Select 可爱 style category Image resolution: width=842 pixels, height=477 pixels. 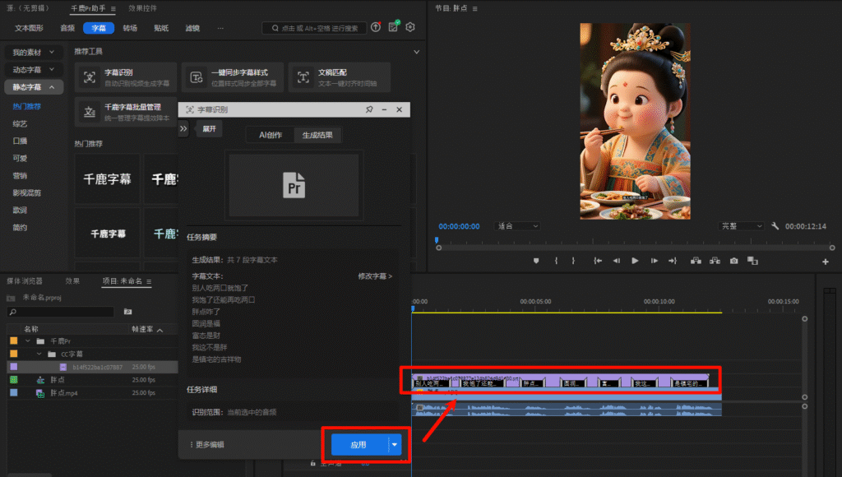pos(20,158)
